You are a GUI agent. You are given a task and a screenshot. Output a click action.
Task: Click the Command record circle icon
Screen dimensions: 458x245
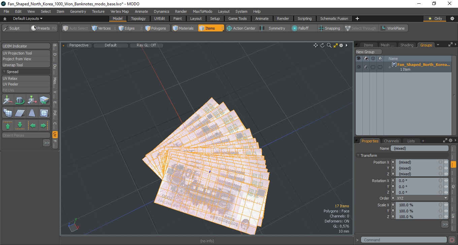pos(452,240)
